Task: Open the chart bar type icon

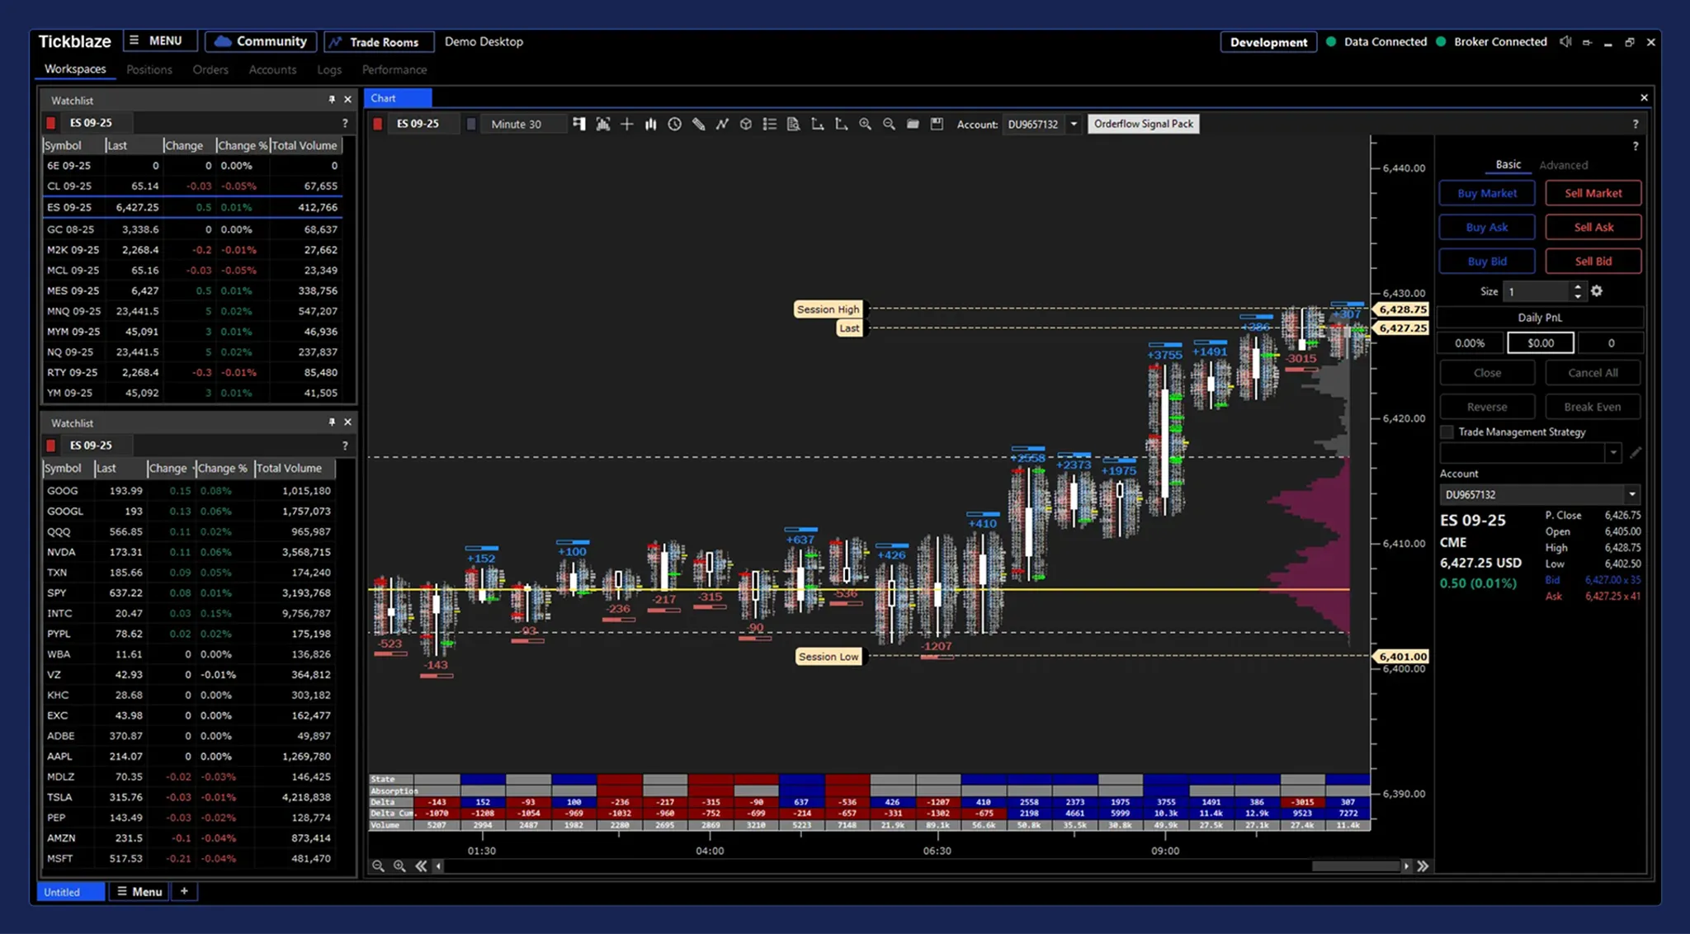Action: [651, 124]
